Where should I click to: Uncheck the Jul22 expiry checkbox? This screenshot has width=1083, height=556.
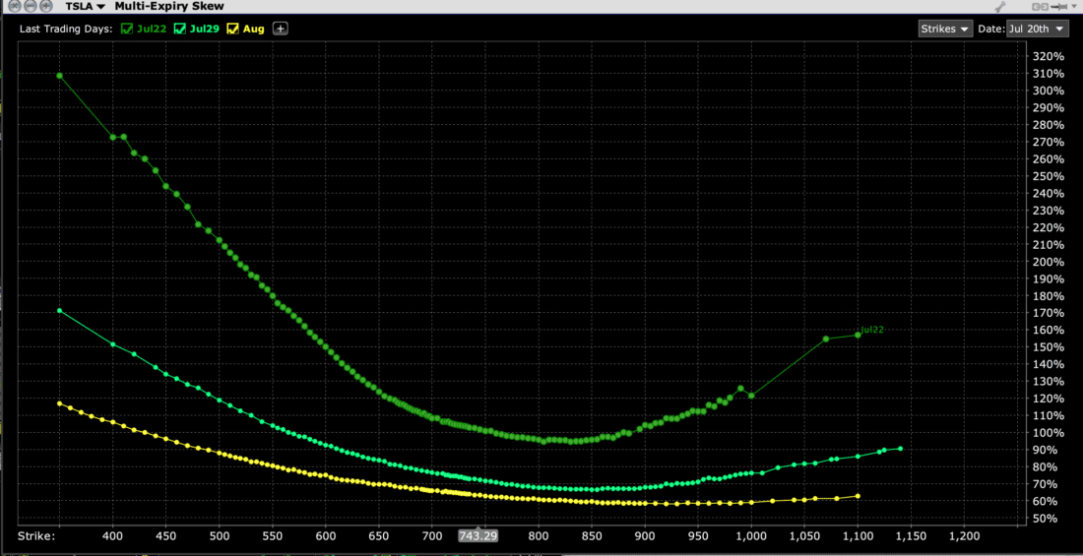coord(126,29)
